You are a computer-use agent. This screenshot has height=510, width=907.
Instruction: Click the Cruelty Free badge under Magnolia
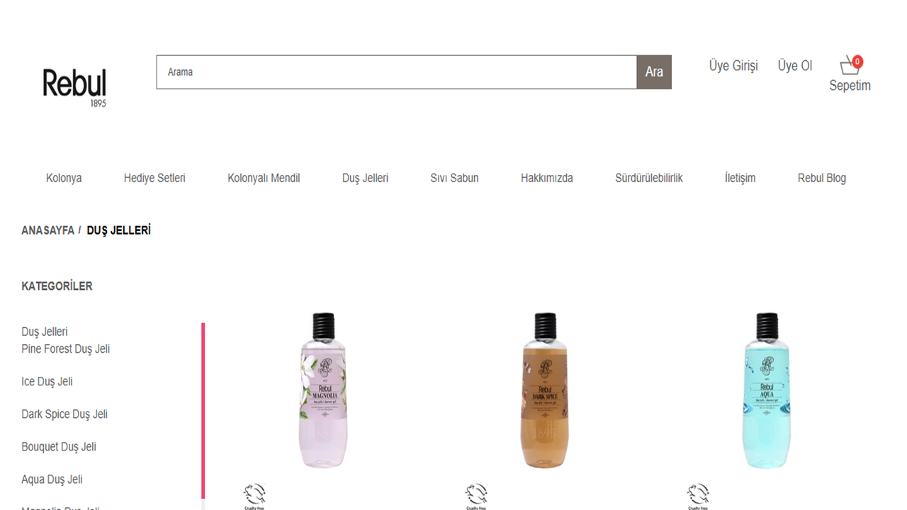254,497
